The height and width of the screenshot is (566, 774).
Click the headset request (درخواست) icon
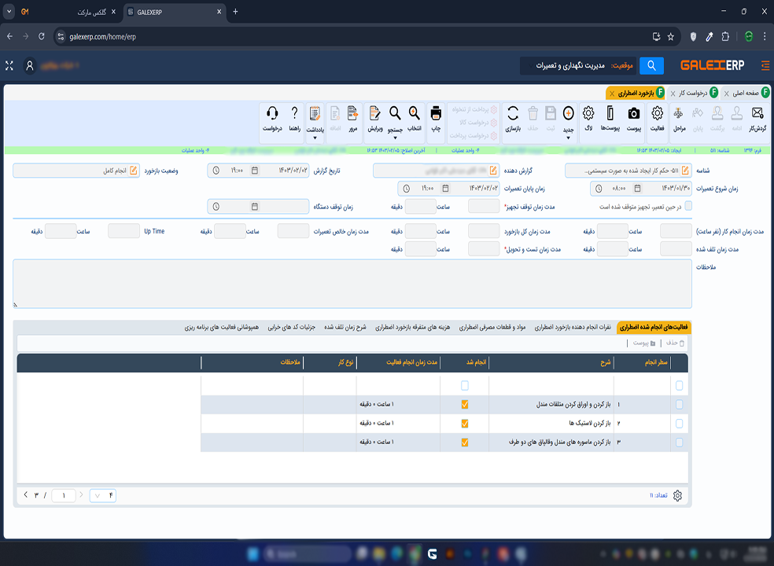(x=272, y=113)
